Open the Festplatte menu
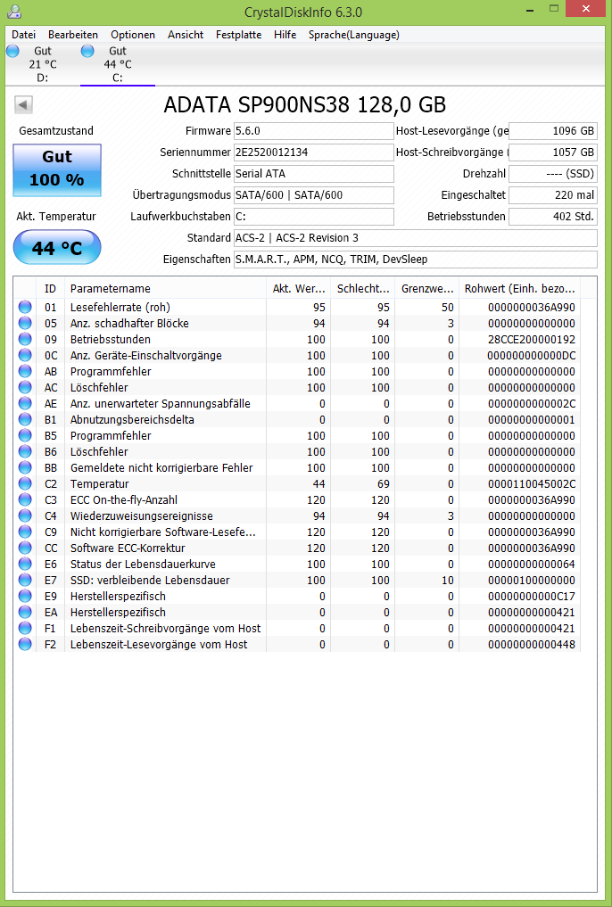Viewport: 612px width, 907px height. [x=239, y=35]
